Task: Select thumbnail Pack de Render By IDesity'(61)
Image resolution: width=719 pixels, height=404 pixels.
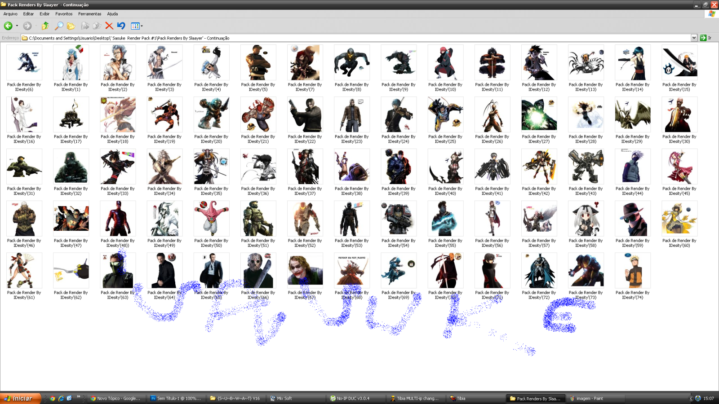Action: click(x=24, y=271)
